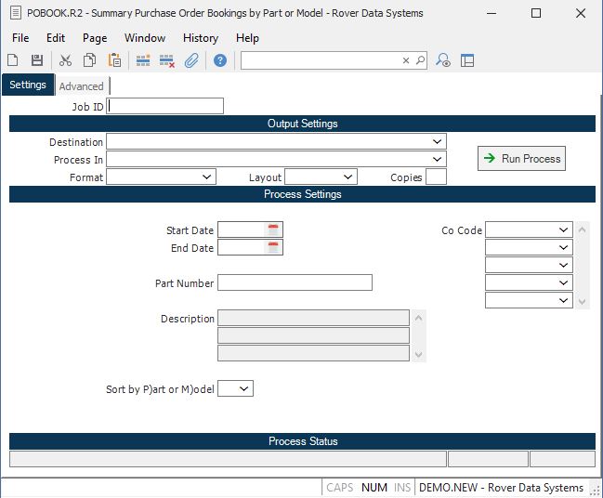Expand the Destination dropdown
Image resolution: width=603 pixels, height=498 pixels.
pos(438,142)
